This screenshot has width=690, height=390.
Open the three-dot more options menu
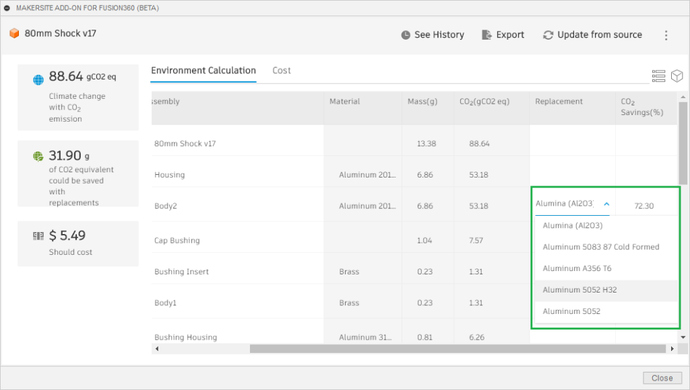point(666,35)
